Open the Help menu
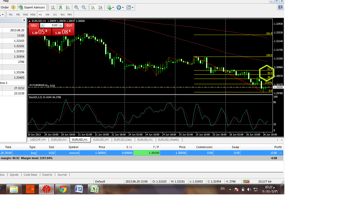The width and height of the screenshot is (359, 202). [x=6, y=1]
